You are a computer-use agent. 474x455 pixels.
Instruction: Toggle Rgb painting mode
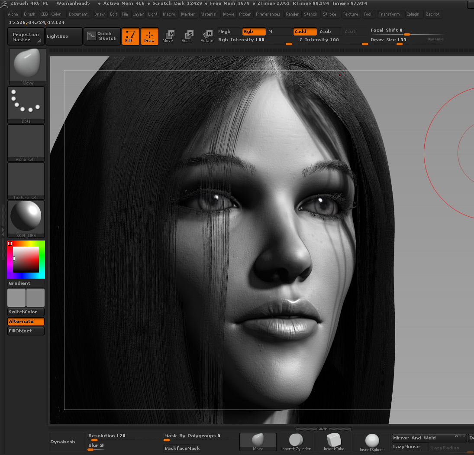(254, 32)
